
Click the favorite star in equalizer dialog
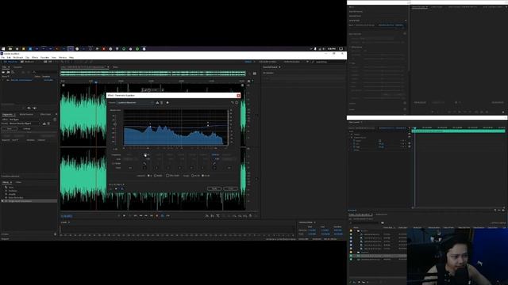(167, 102)
